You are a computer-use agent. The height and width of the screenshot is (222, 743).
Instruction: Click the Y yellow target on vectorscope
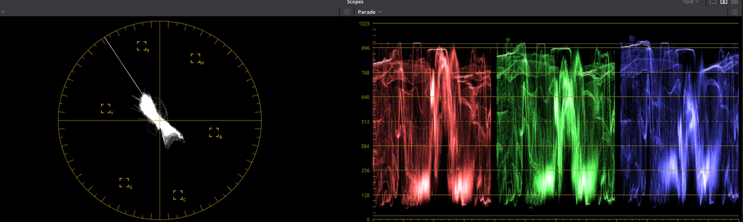tap(106, 108)
